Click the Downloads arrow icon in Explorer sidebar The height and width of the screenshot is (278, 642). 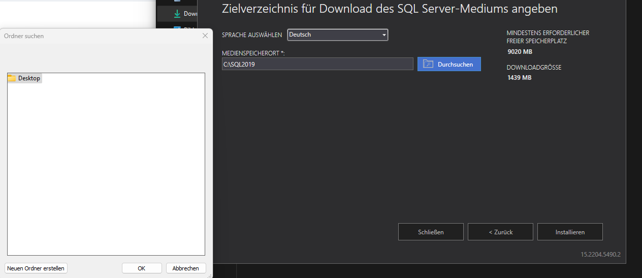[x=177, y=14]
